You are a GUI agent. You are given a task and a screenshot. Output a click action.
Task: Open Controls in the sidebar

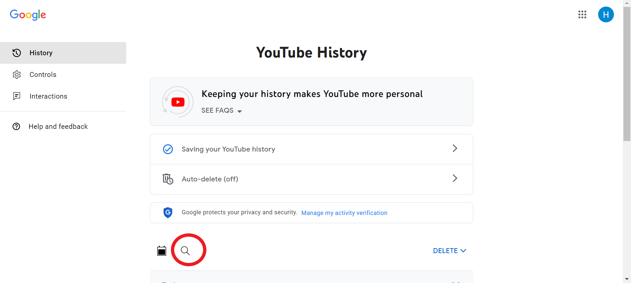point(63,75)
